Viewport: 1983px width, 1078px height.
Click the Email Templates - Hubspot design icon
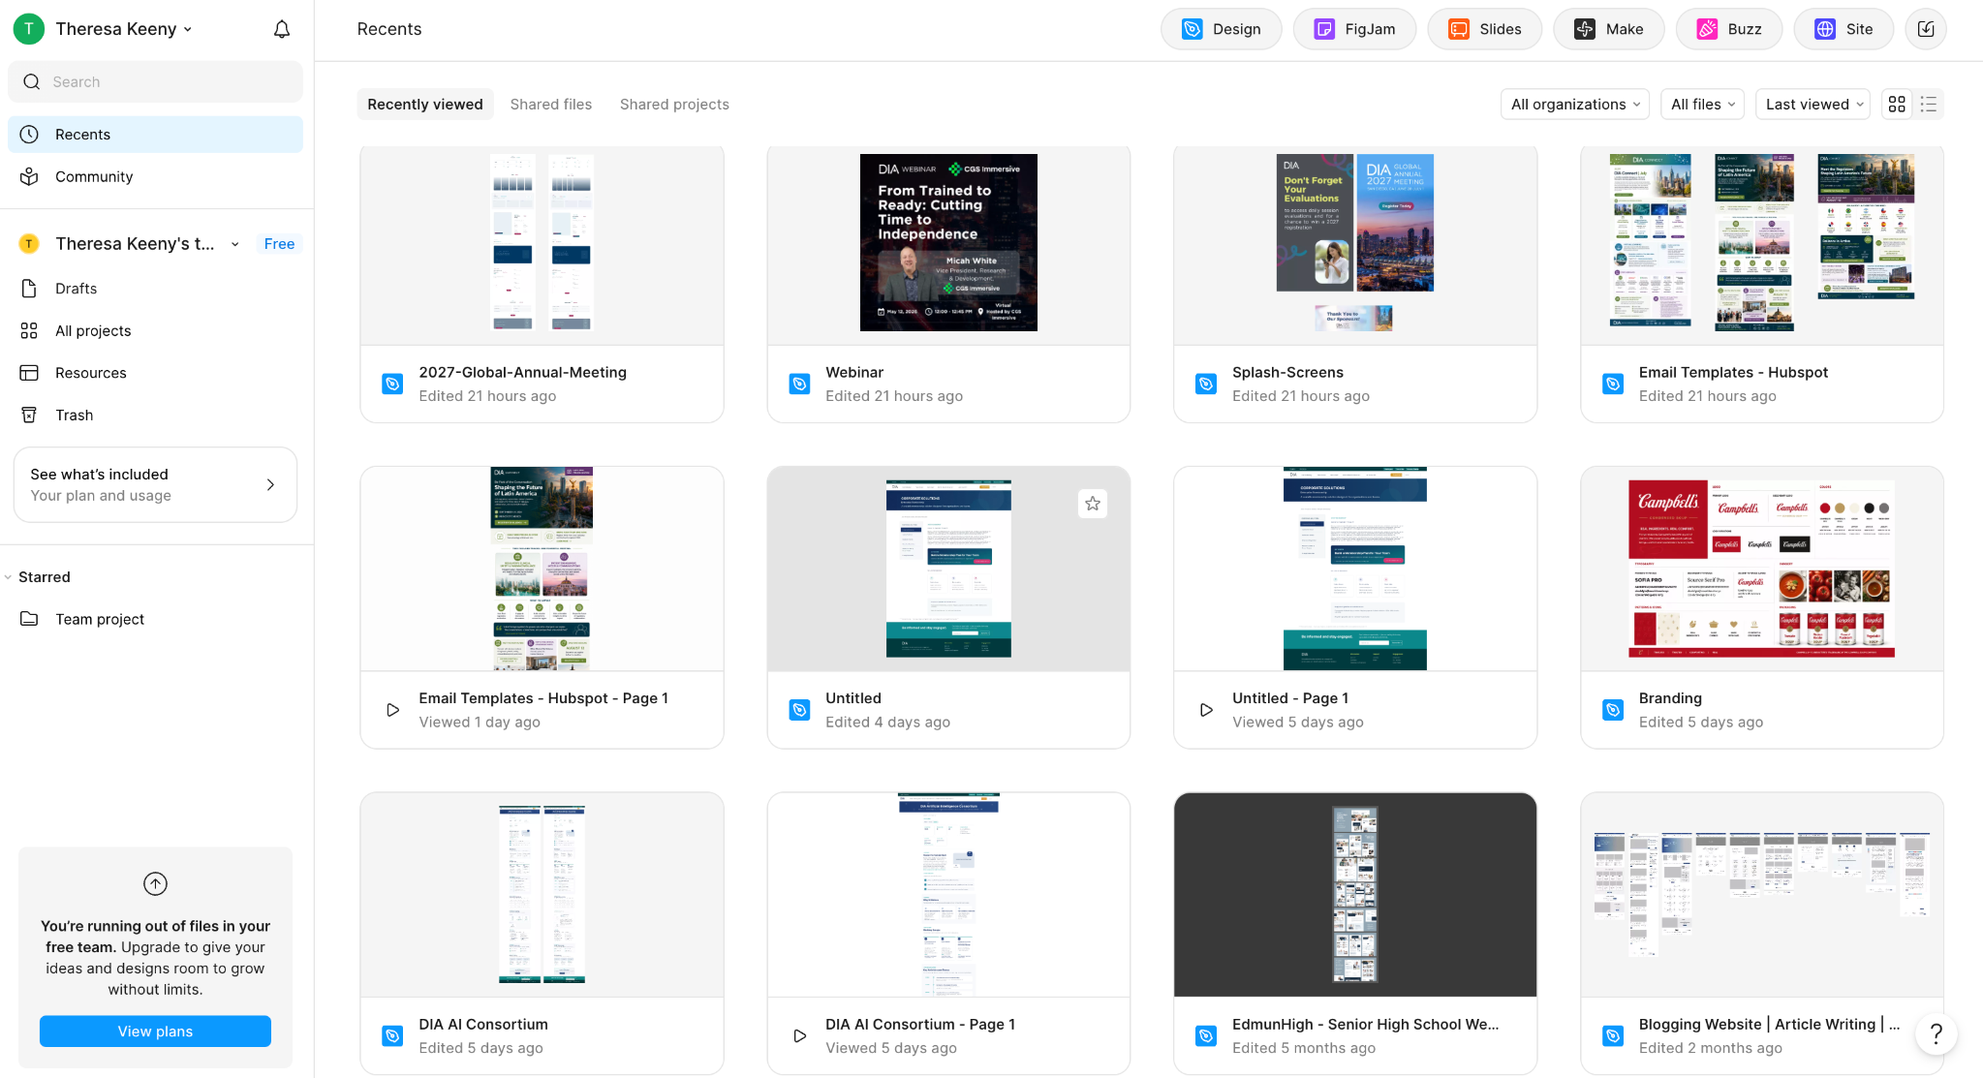(x=1613, y=384)
